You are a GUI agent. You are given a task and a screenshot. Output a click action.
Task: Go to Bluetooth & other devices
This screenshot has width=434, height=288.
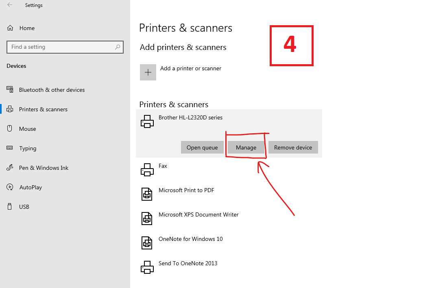pos(52,90)
